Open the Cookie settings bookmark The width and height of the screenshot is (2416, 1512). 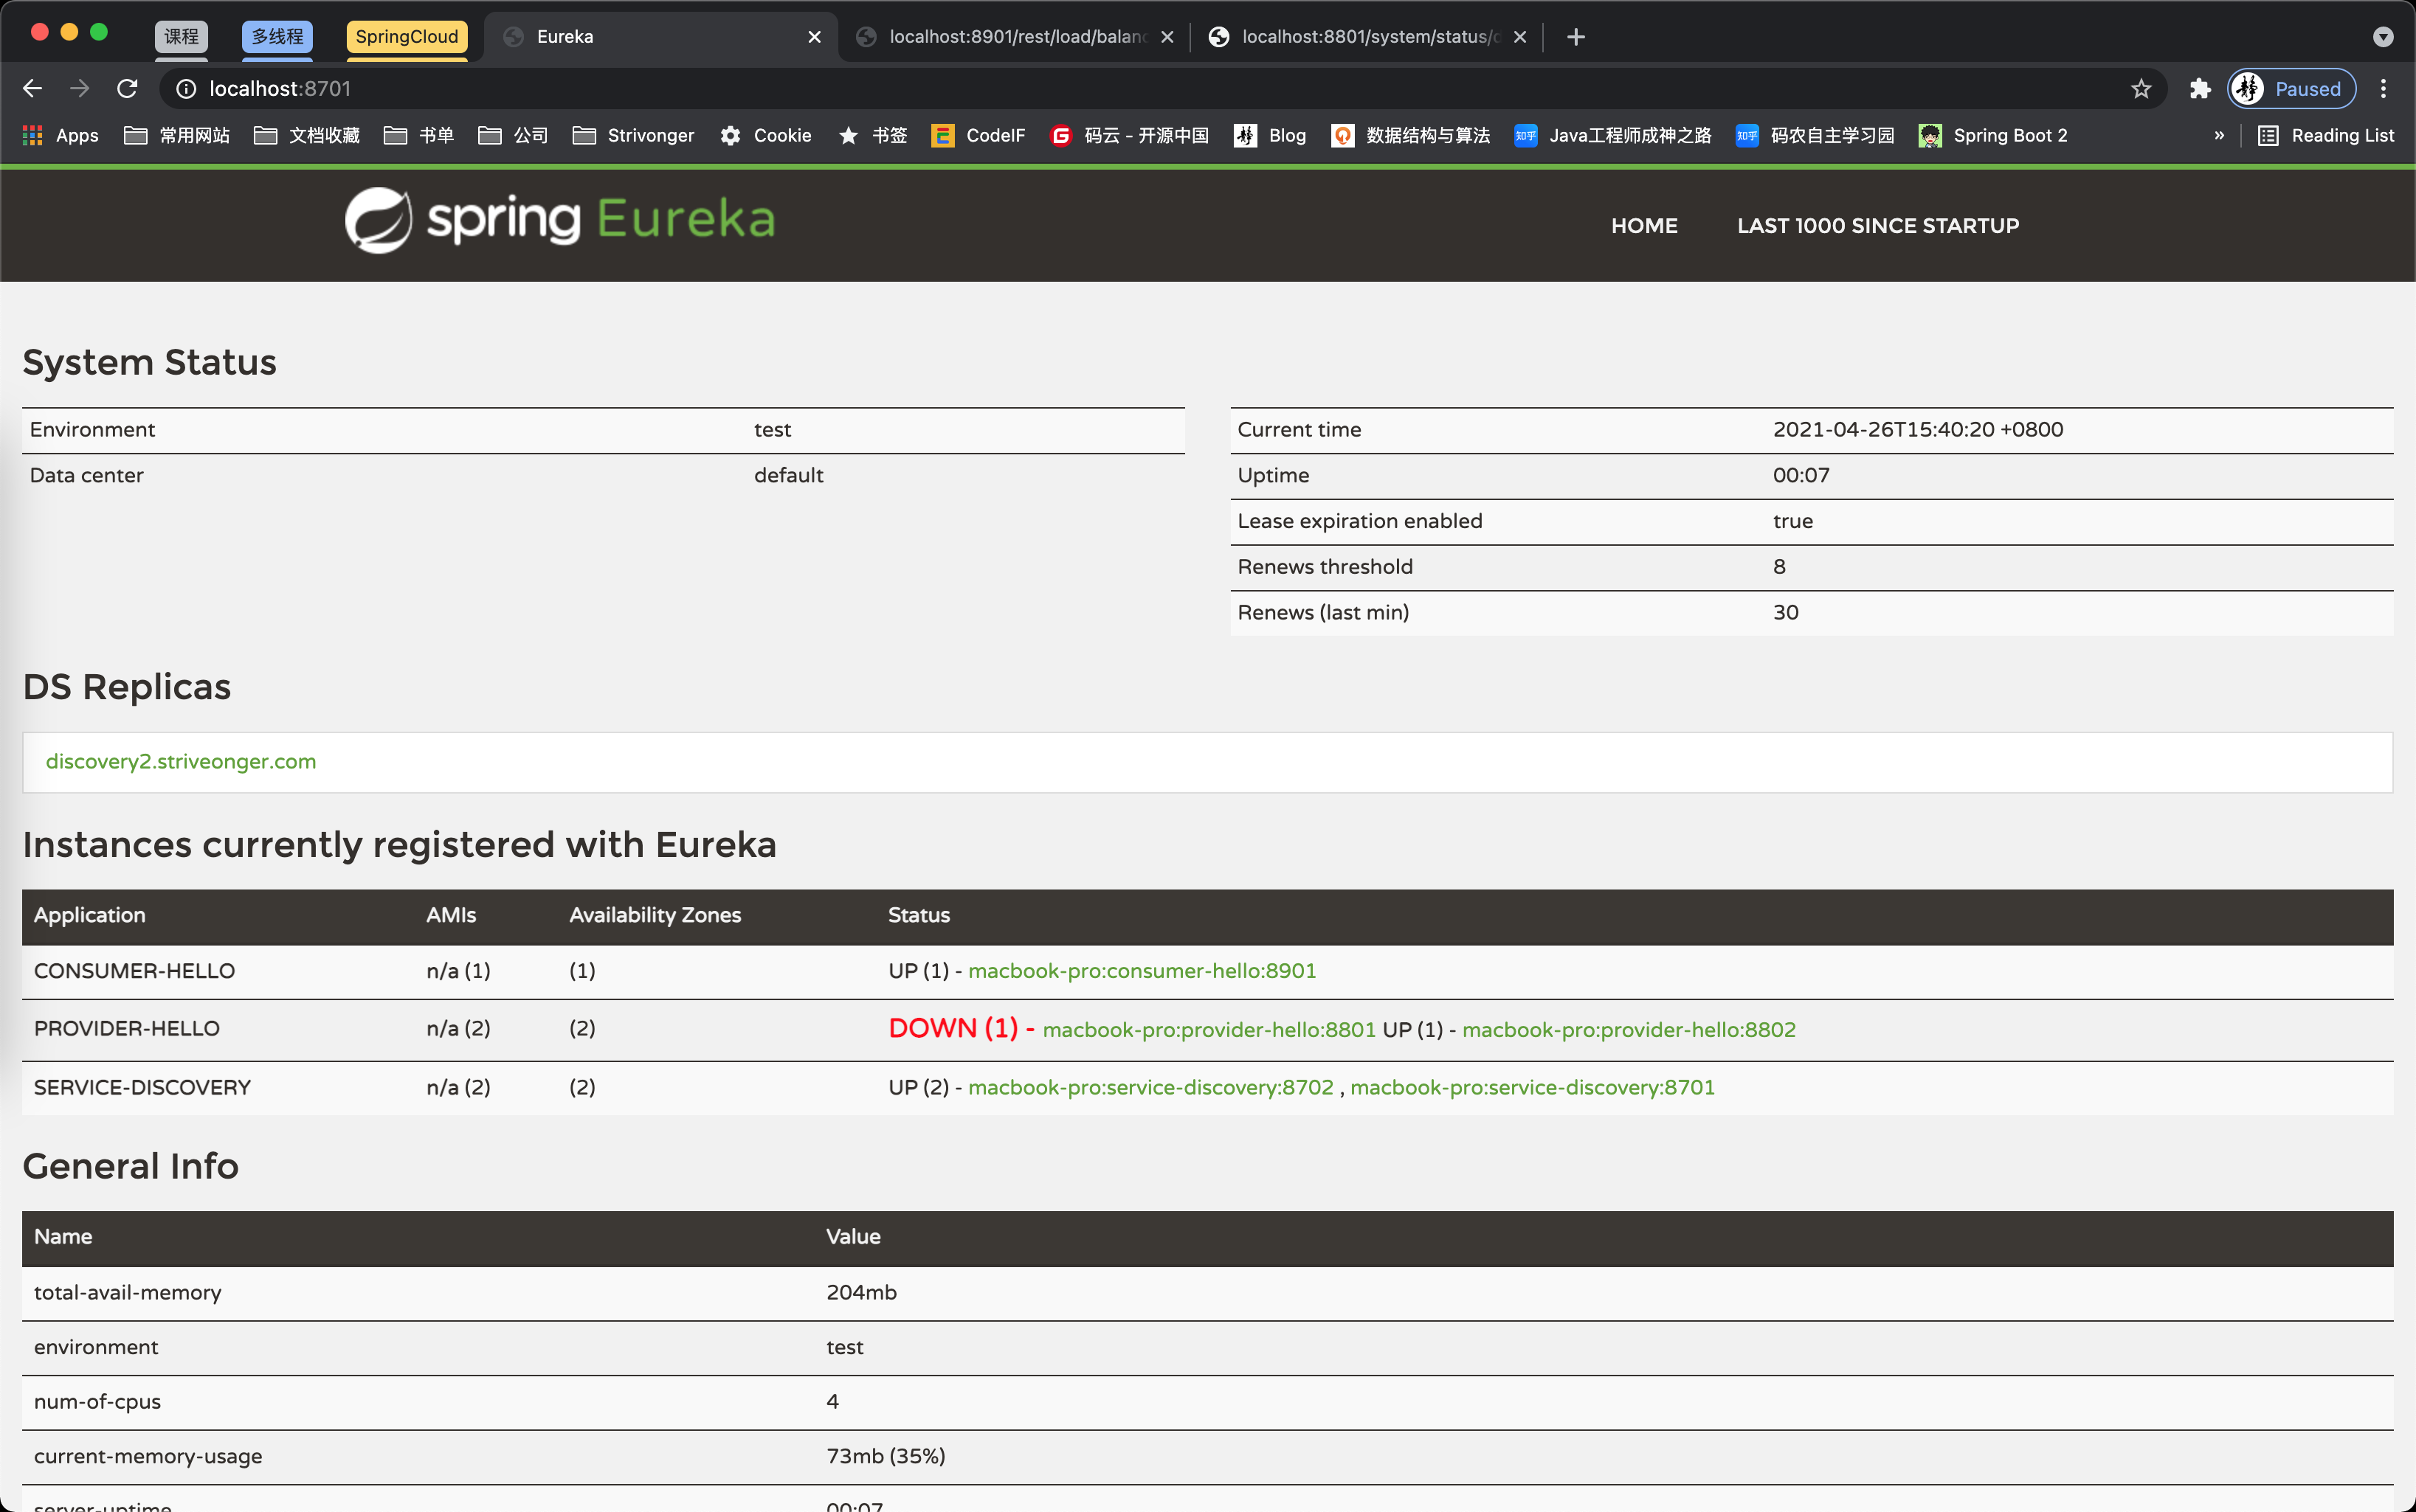tap(765, 135)
